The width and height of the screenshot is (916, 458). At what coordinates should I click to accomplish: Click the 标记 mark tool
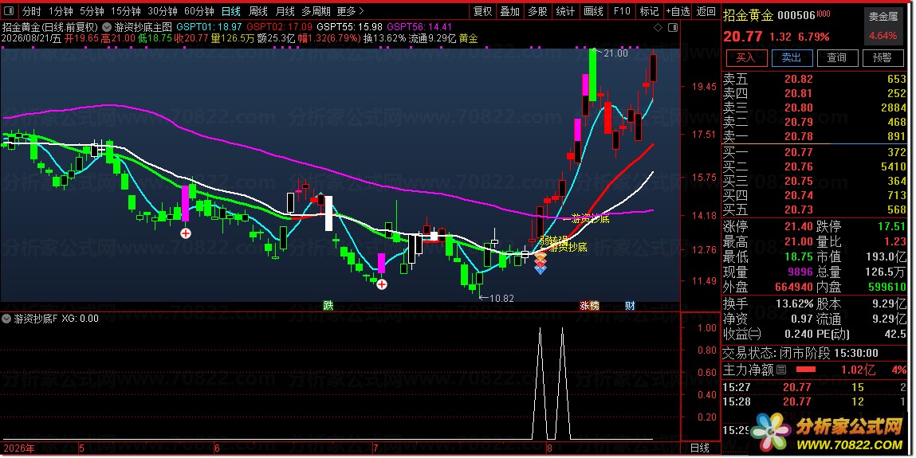click(x=649, y=11)
